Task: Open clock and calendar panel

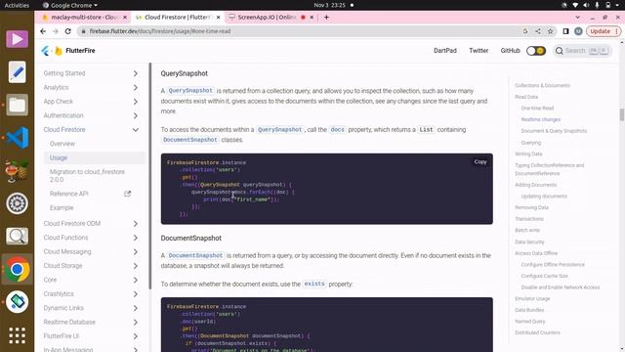Action: [x=329, y=5]
